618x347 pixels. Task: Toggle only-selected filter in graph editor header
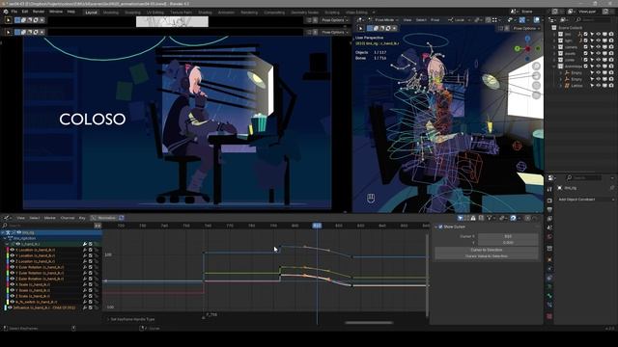(x=461, y=218)
